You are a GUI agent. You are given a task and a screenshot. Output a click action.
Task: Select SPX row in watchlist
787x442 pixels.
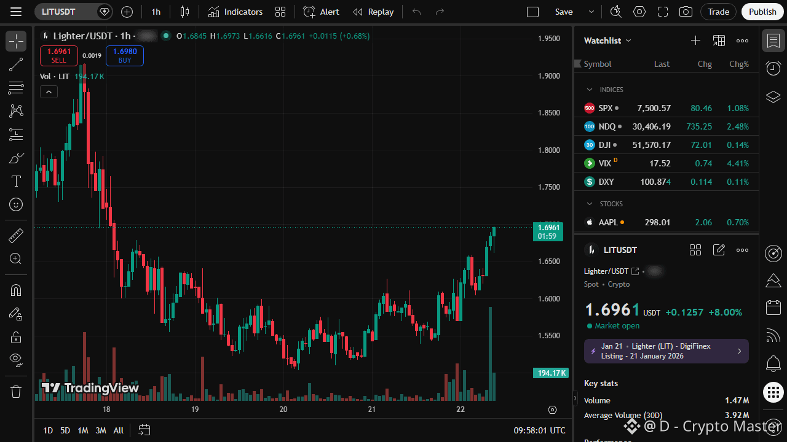coord(666,108)
